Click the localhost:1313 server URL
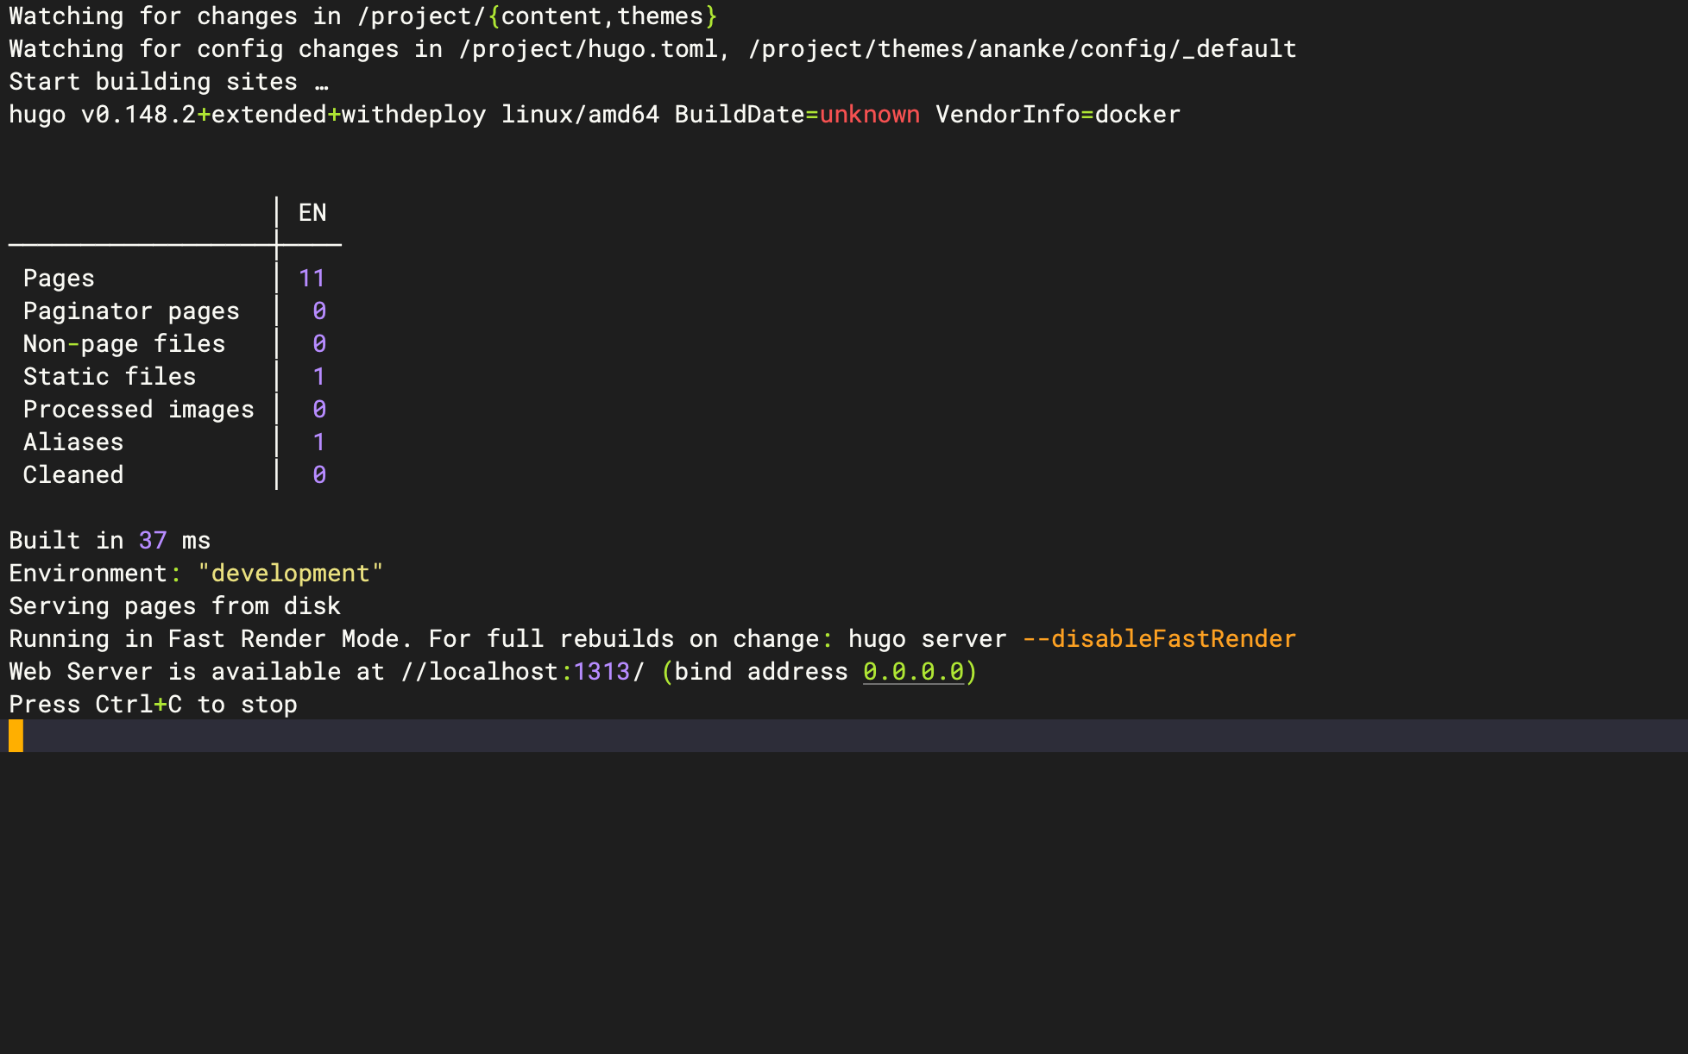This screenshot has width=1688, height=1054. click(x=529, y=672)
